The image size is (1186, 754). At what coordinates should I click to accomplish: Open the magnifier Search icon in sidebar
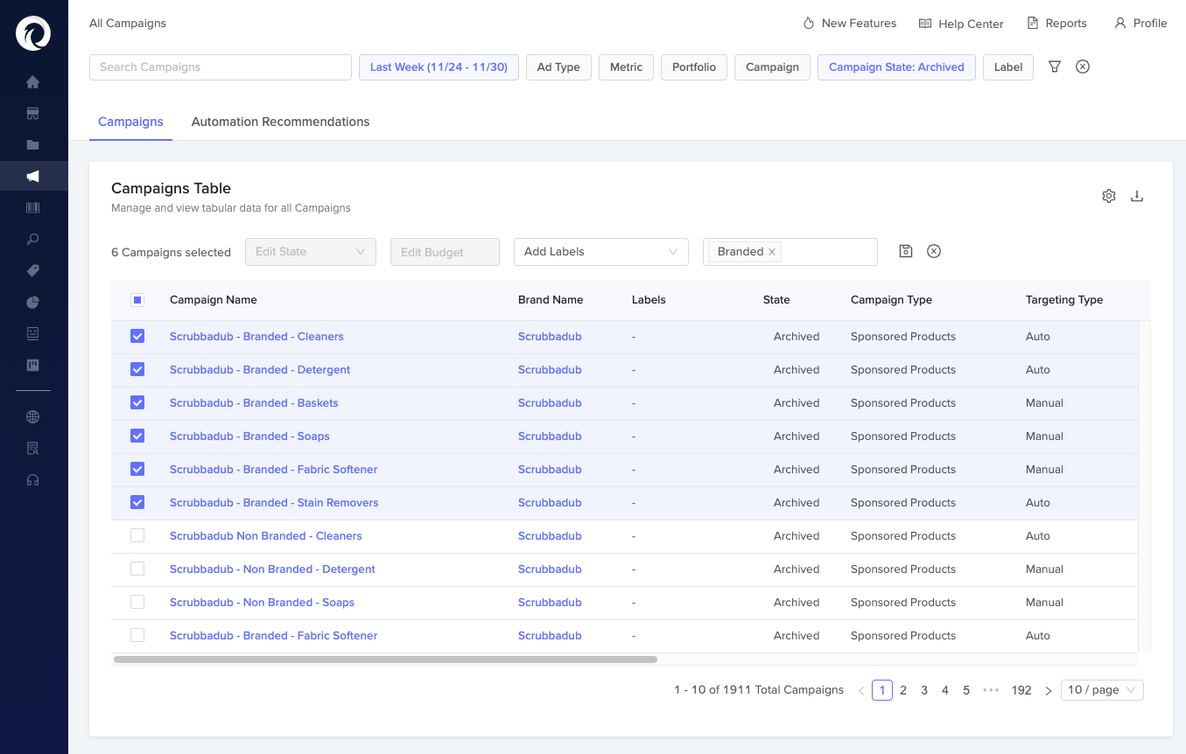pyautogui.click(x=32, y=239)
